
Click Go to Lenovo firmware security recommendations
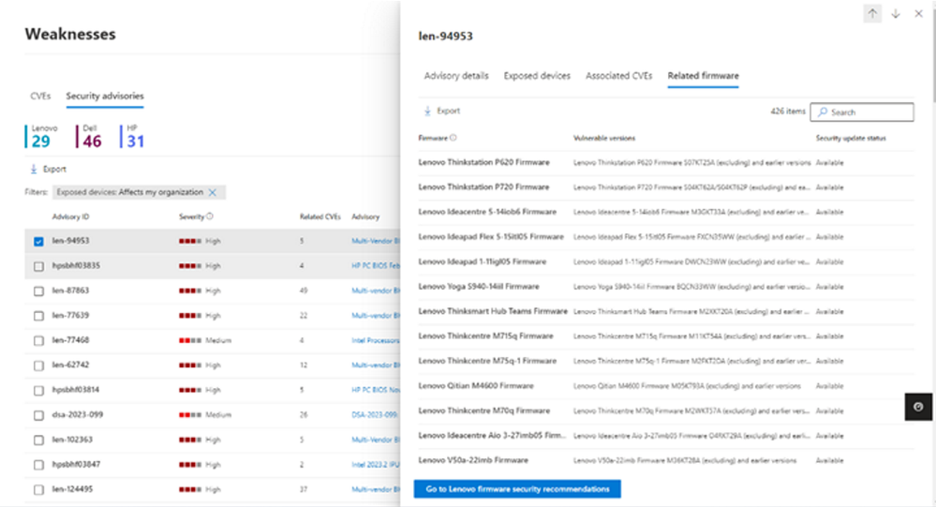[517, 489]
